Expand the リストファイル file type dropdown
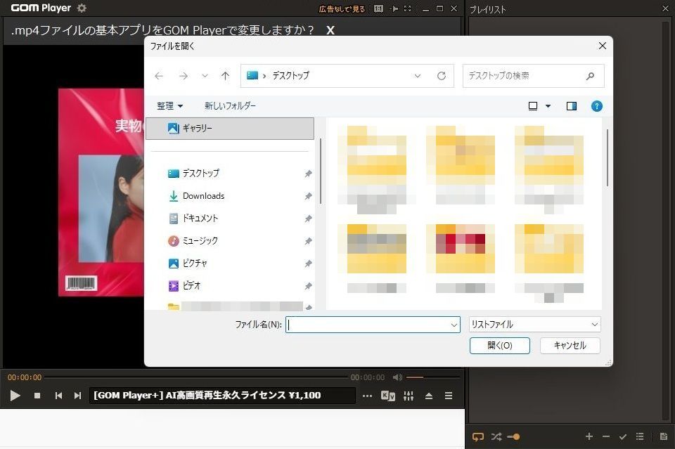This screenshot has height=449, width=675. tap(594, 325)
